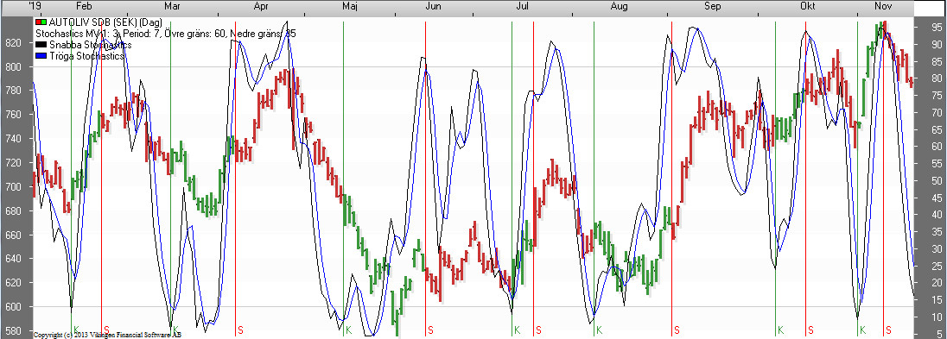Click the 'Feb' month label on the time axis
This screenshot has height=339, width=947.
click(x=83, y=7)
